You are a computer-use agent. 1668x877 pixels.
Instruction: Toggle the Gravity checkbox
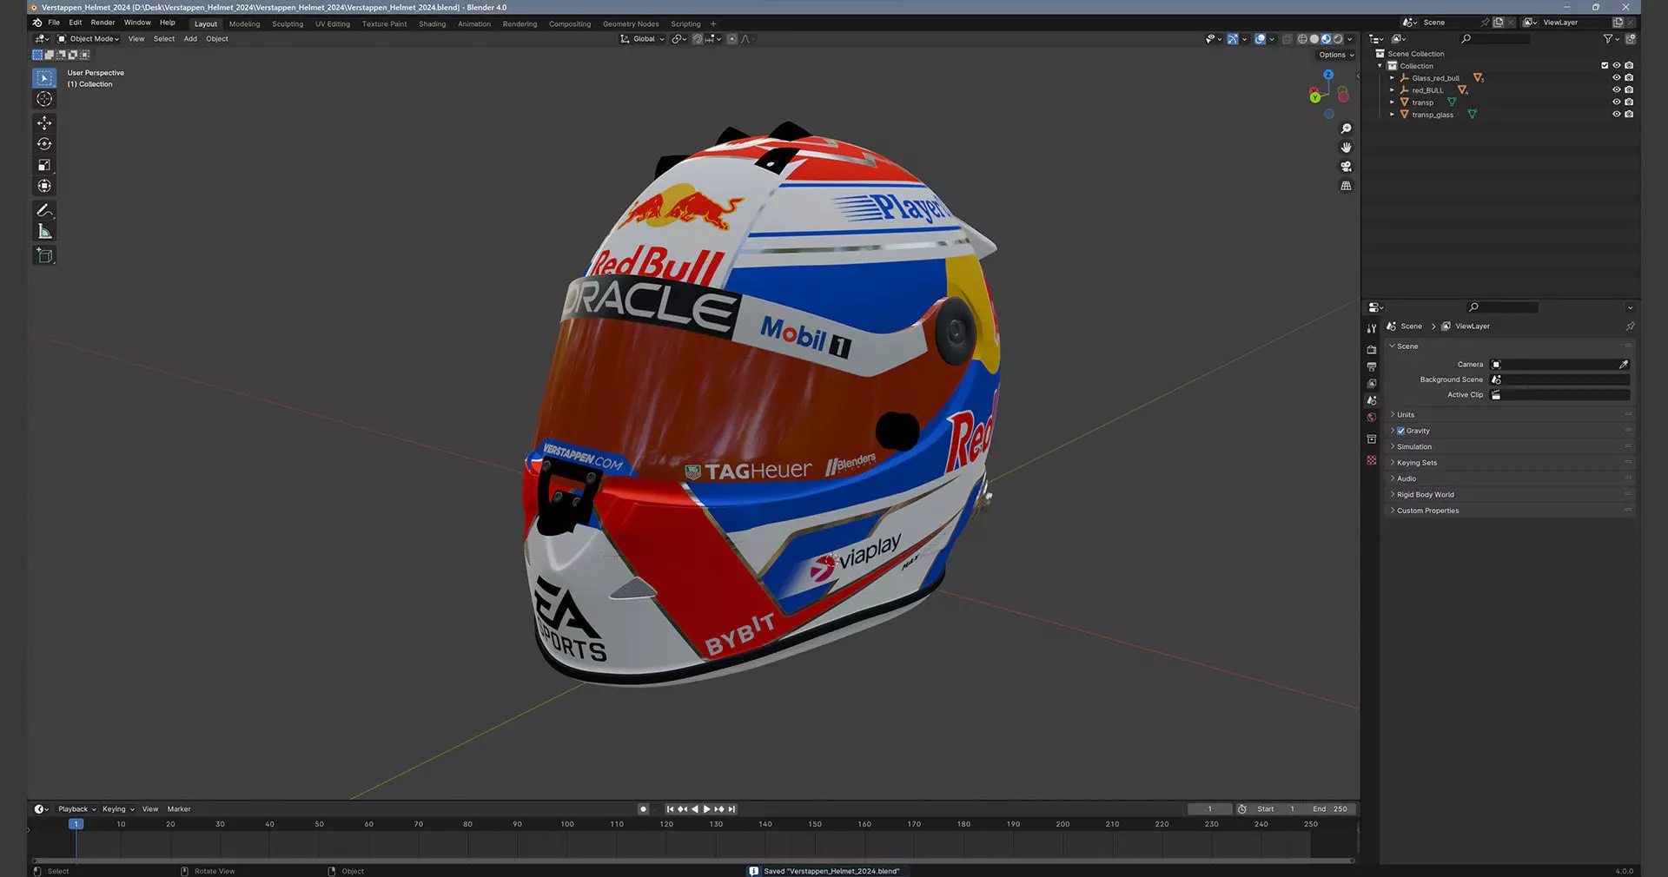[1400, 431]
